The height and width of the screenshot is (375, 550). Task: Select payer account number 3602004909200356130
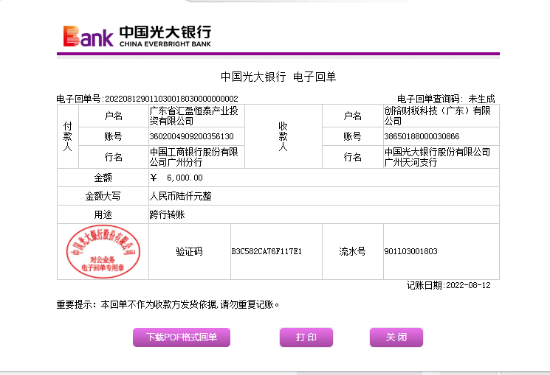point(191,136)
